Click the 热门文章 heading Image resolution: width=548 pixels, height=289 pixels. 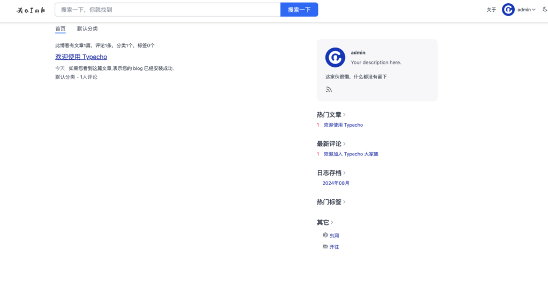coord(329,114)
